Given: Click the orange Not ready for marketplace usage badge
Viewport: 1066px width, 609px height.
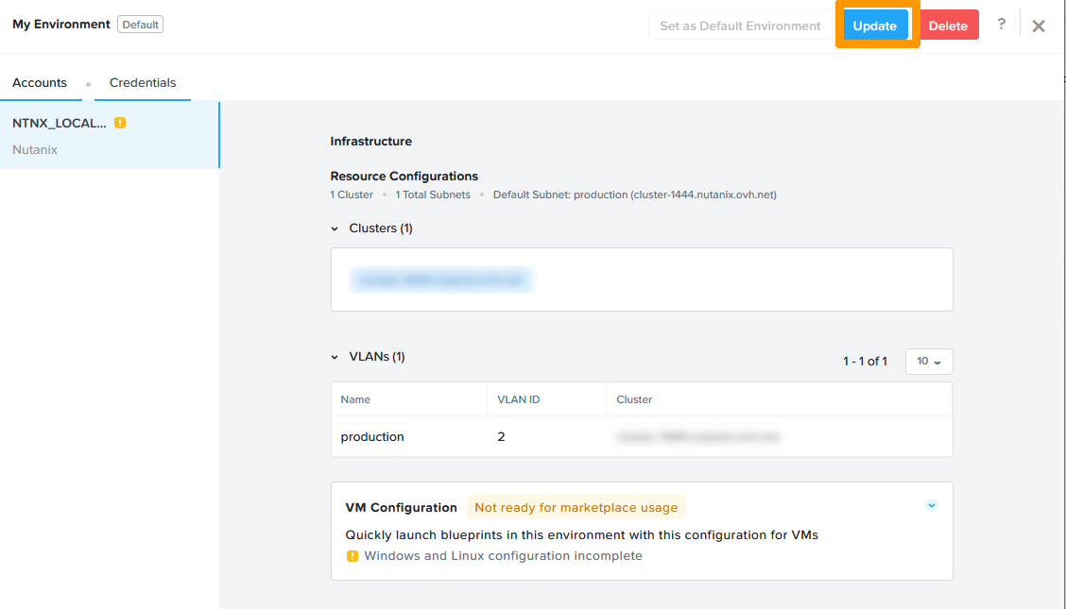Looking at the screenshot, I should point(576,507).
